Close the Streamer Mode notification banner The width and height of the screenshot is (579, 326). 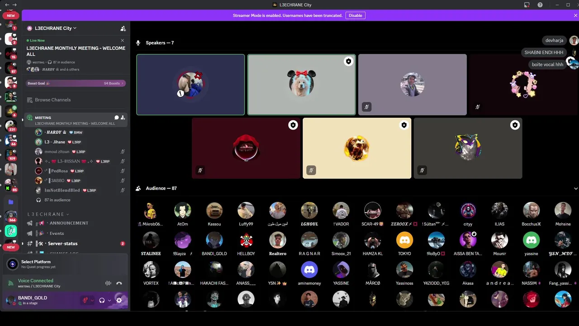tap(575, 15)
